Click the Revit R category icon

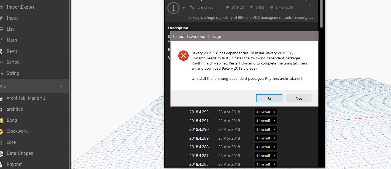[1, 51]
